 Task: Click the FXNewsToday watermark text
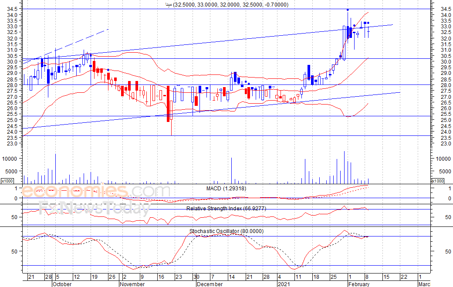(94, 209)
